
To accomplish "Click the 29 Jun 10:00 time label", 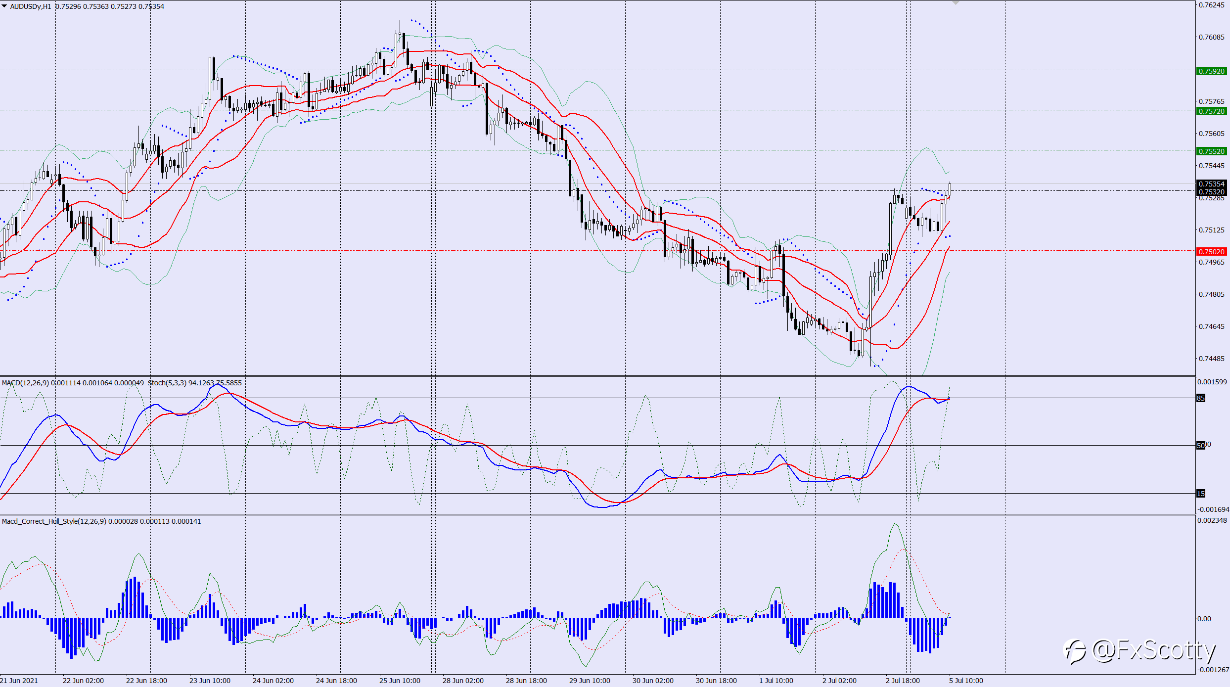I will click(590, 681).
